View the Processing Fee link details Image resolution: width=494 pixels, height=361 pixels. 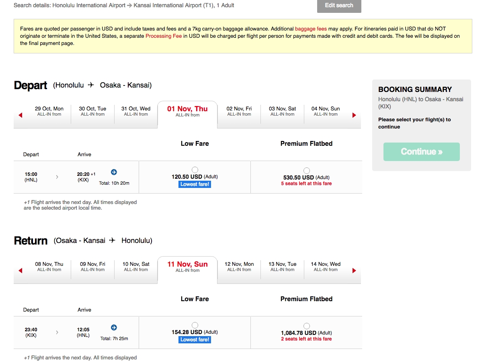click(163, 36)
